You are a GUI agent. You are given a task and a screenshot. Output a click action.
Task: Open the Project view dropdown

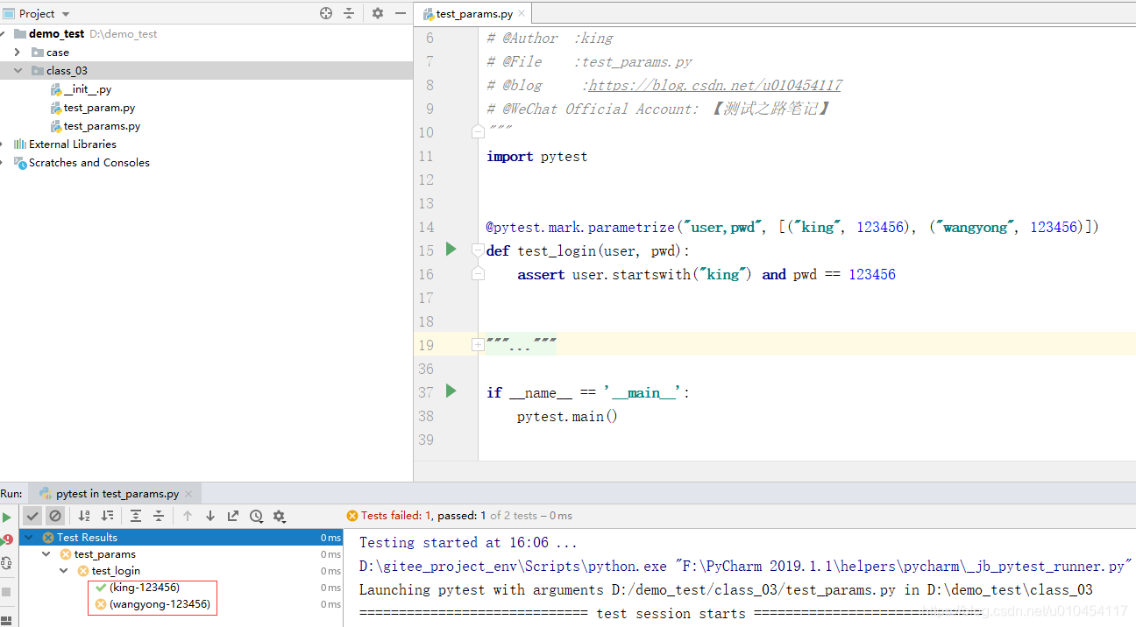point(66,14)
